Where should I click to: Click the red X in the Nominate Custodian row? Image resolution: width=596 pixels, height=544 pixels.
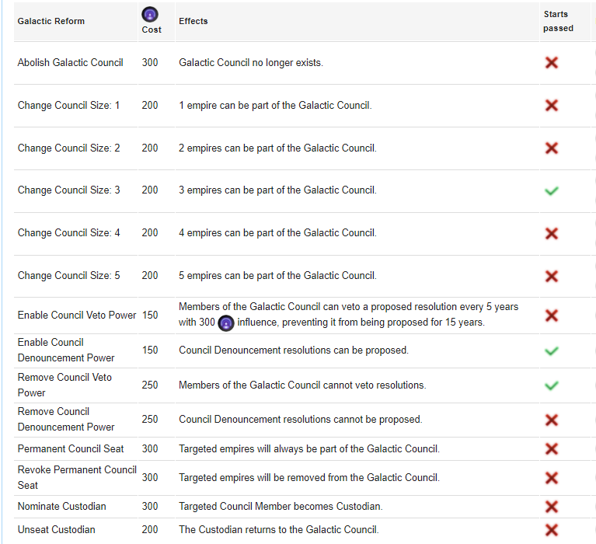click(552, 507)
